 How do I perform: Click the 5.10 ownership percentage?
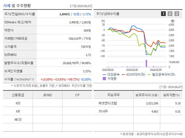coord(178,103)
